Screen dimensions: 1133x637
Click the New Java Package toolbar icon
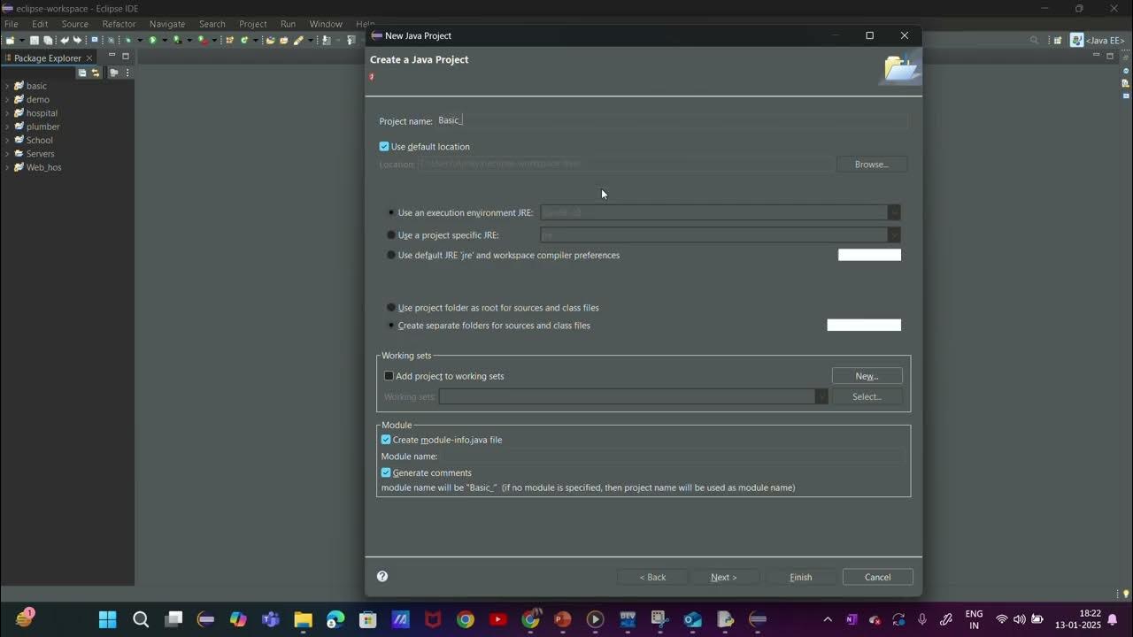(x=229, y=40)
